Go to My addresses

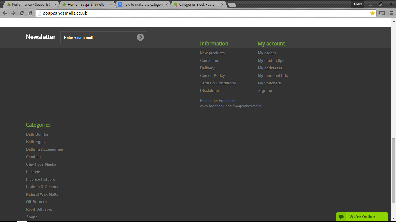(x=270, y=68)
